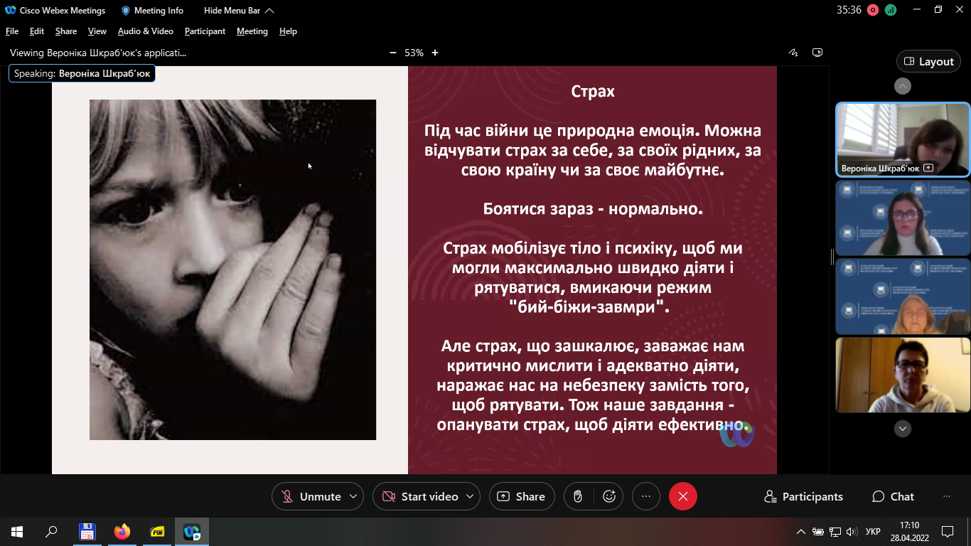Open the Participant menu
Viewport: 971px width, 546px height.
click(205, 31)
